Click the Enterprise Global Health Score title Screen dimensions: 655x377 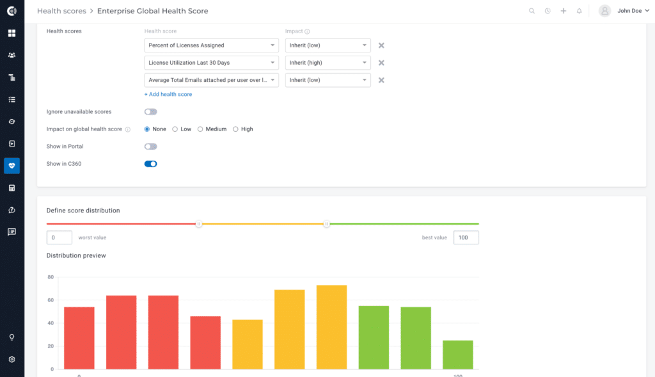coord(152,11)
